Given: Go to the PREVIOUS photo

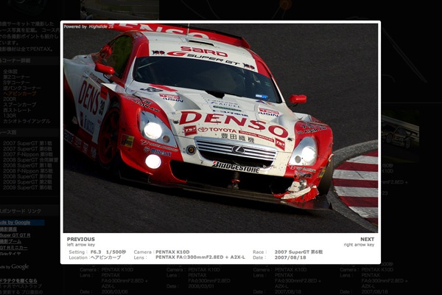Looking at the screenshot, I should (x=81, y=239).
